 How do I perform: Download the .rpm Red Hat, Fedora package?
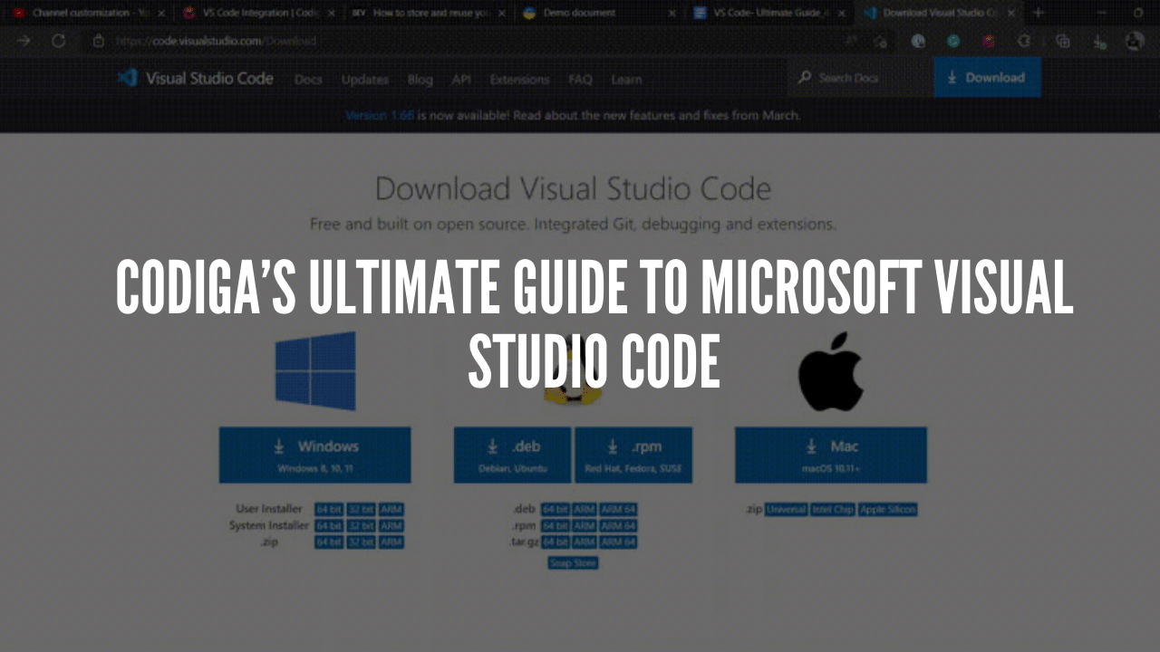coord(633,455)
